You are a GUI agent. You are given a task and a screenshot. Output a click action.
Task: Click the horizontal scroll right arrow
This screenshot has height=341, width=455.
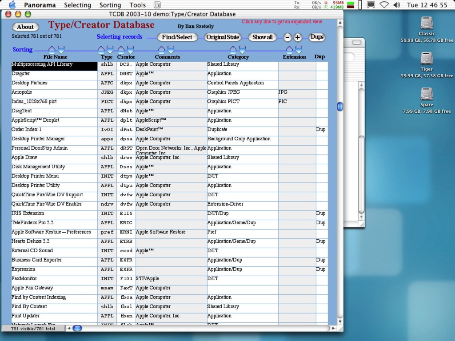333,328
